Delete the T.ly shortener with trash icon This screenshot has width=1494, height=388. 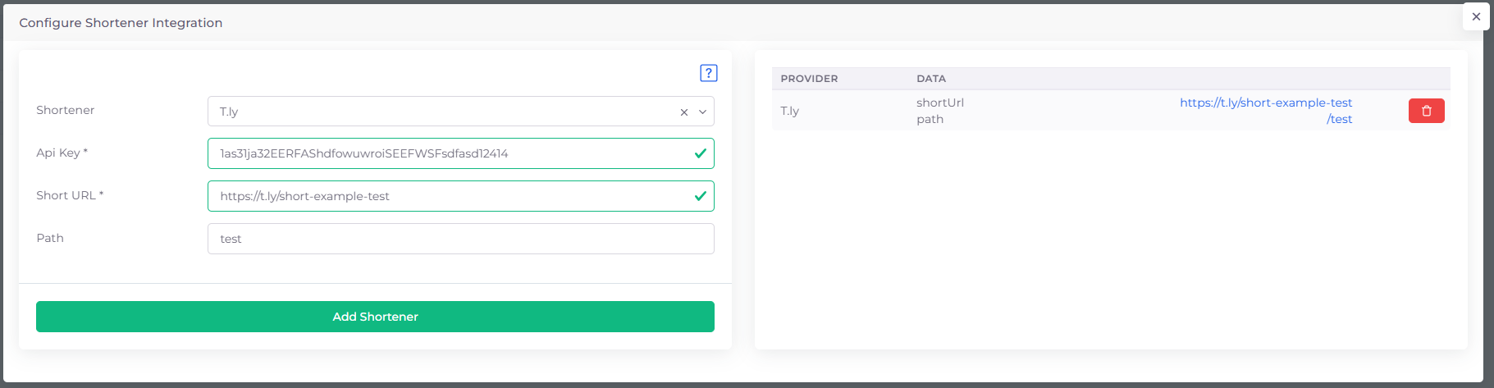pos(1426,111)
